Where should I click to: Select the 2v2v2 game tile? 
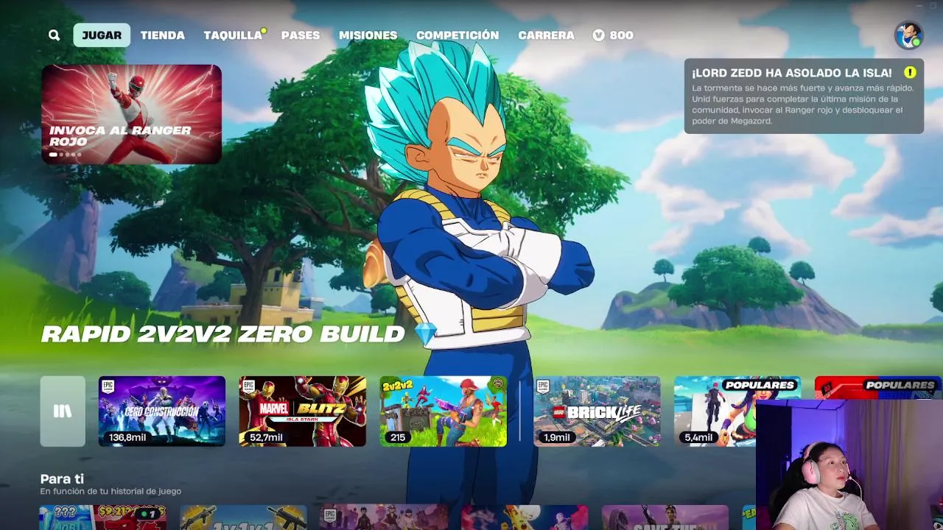tap(443, 411)
